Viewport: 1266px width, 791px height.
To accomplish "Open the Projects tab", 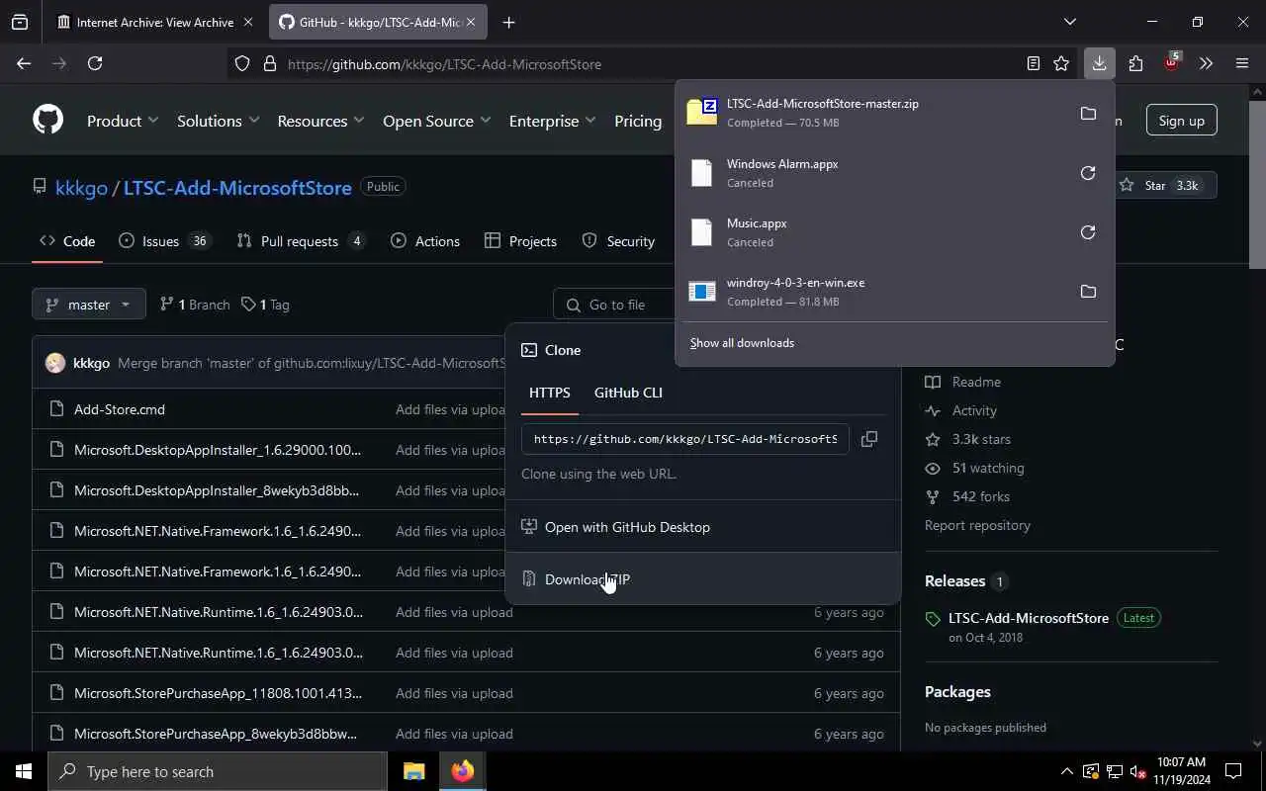I will [x=520, y=241].
